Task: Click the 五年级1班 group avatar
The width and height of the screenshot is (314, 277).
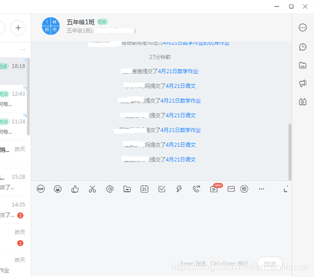Action: tap(50, 26)
